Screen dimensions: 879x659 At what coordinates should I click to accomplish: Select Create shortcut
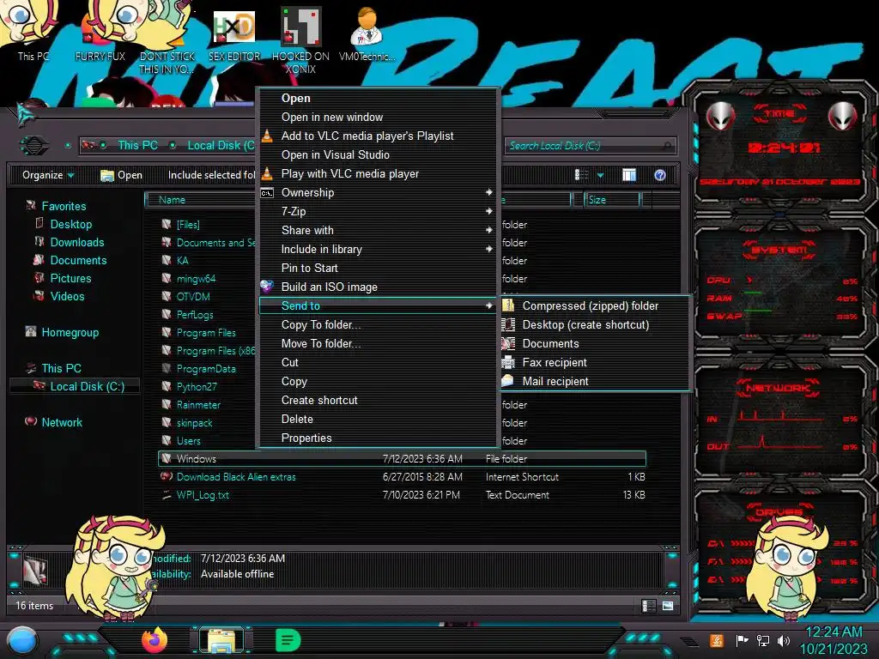[379, 400]
